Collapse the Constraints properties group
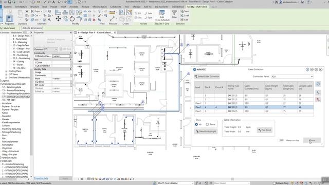 (70, 53)
